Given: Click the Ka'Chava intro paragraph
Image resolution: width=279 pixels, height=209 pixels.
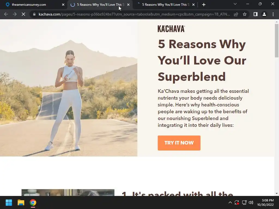Looking at the screenshot, I should tap(203, 108).
